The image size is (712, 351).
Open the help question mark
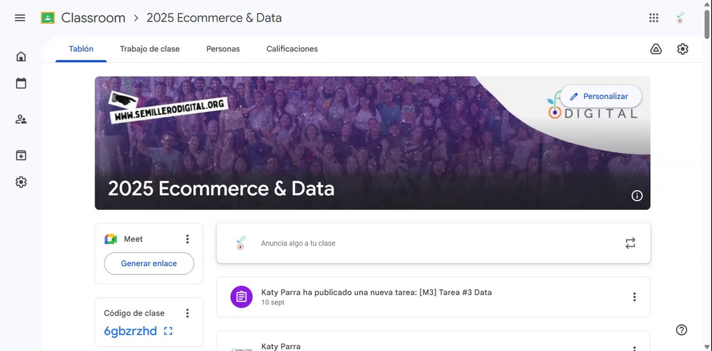click(x=682, y=330)
